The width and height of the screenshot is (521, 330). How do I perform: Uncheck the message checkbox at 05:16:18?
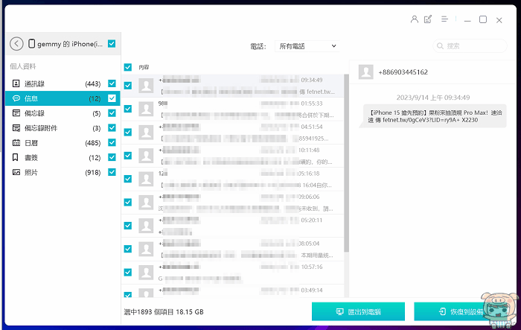click(128, 179)
